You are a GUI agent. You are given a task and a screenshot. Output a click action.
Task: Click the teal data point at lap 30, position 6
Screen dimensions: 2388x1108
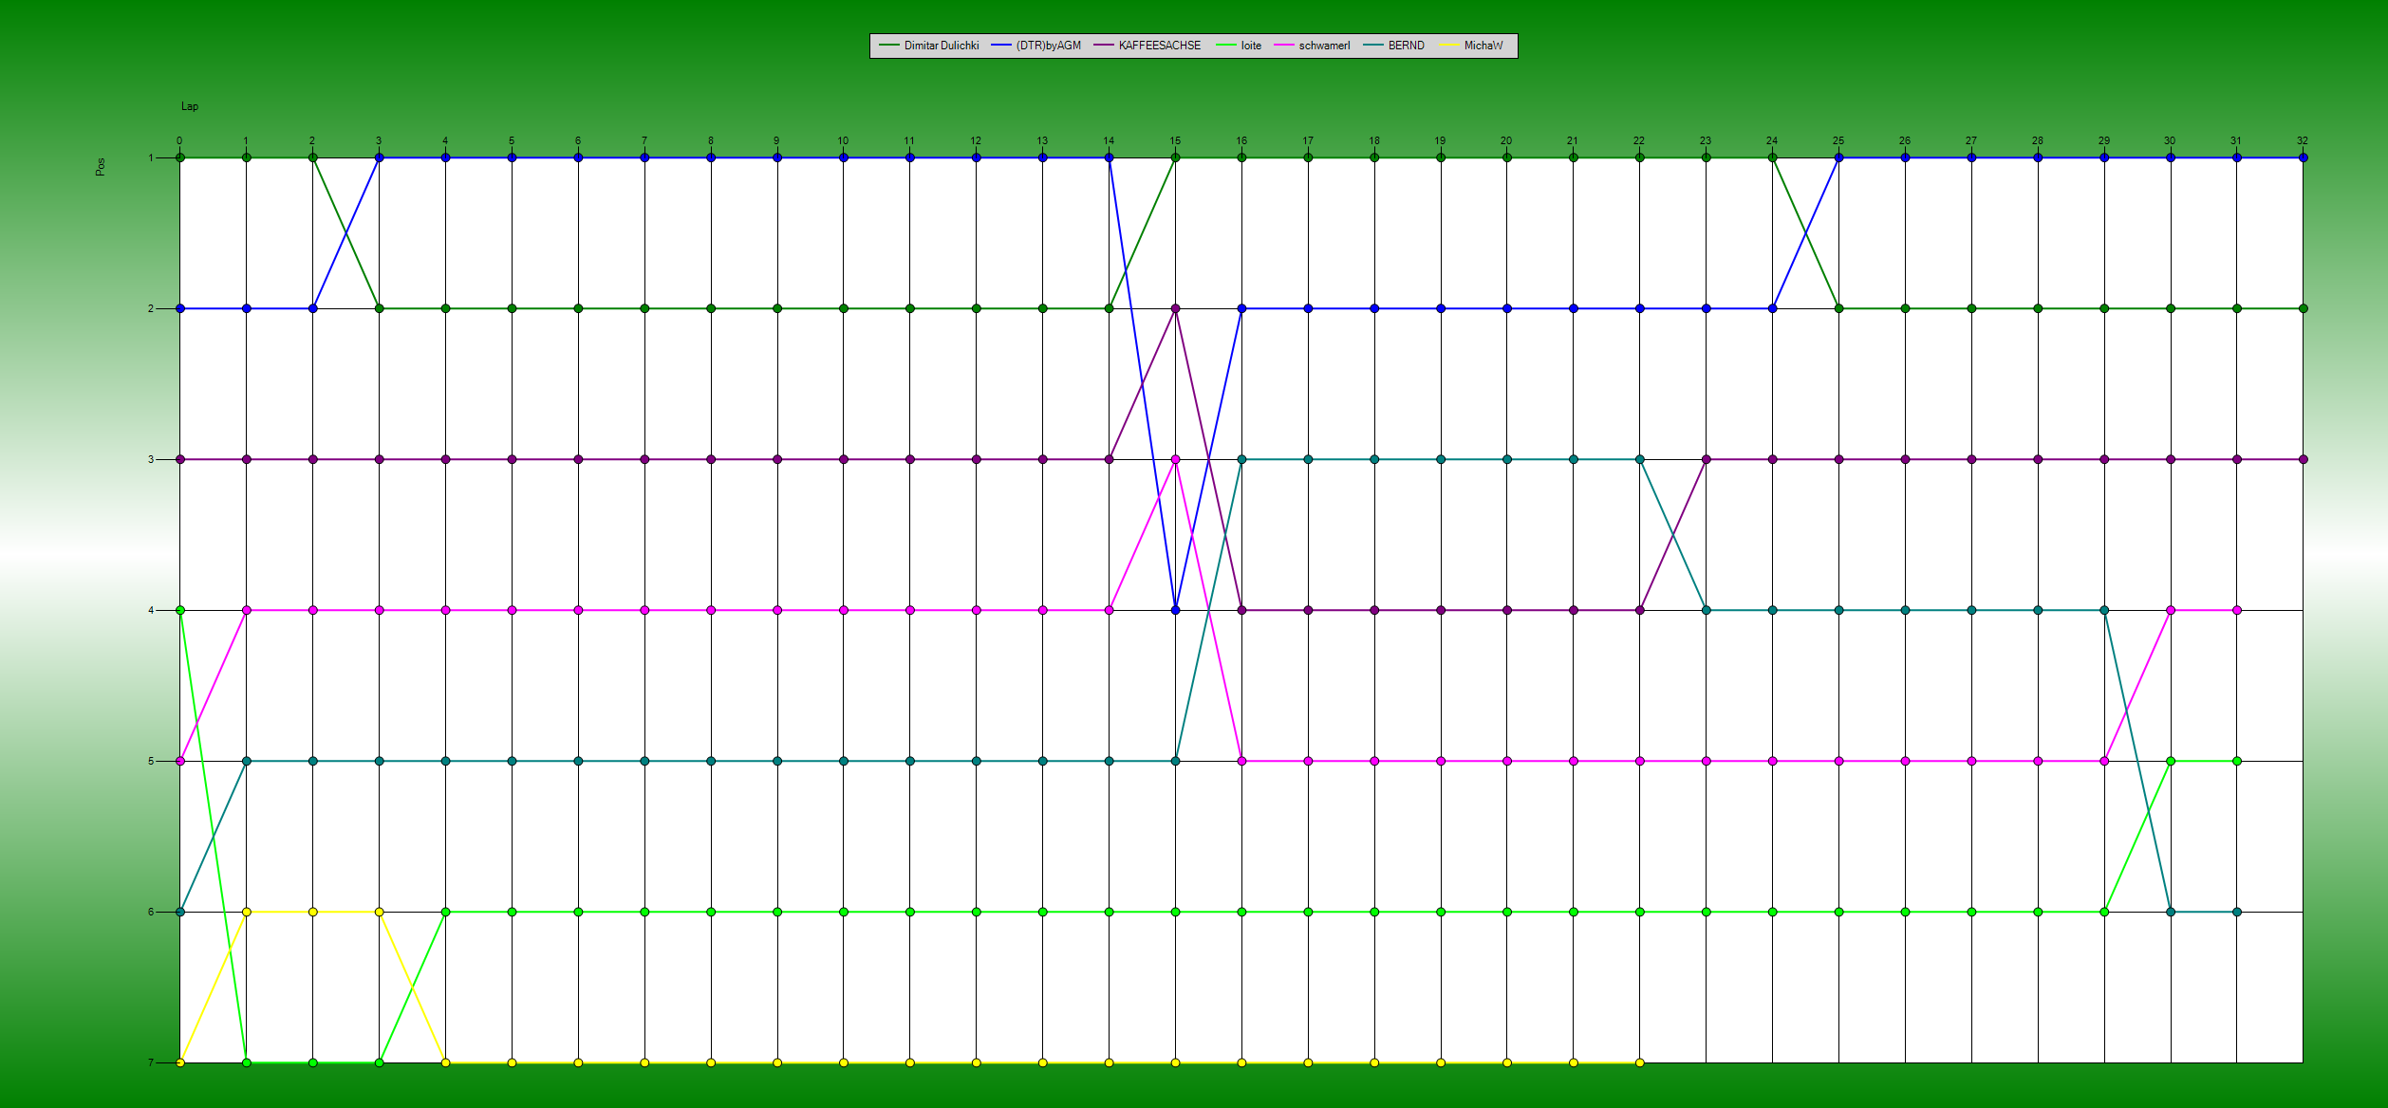pyautogui.click(x=2170, y=912)
